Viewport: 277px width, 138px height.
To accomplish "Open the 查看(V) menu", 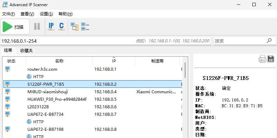I will coord(27,14).
